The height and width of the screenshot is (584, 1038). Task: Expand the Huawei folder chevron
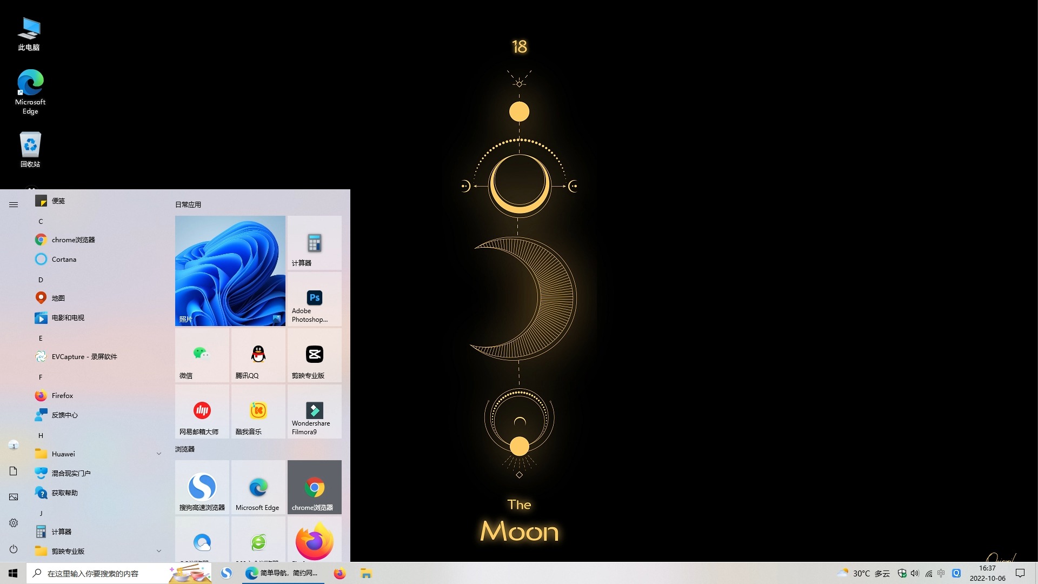point(159,454)
